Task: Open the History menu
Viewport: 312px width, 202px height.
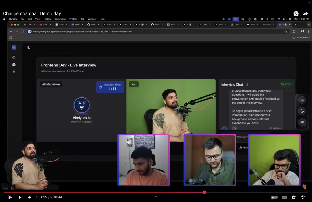Action: tap(47, 19)
